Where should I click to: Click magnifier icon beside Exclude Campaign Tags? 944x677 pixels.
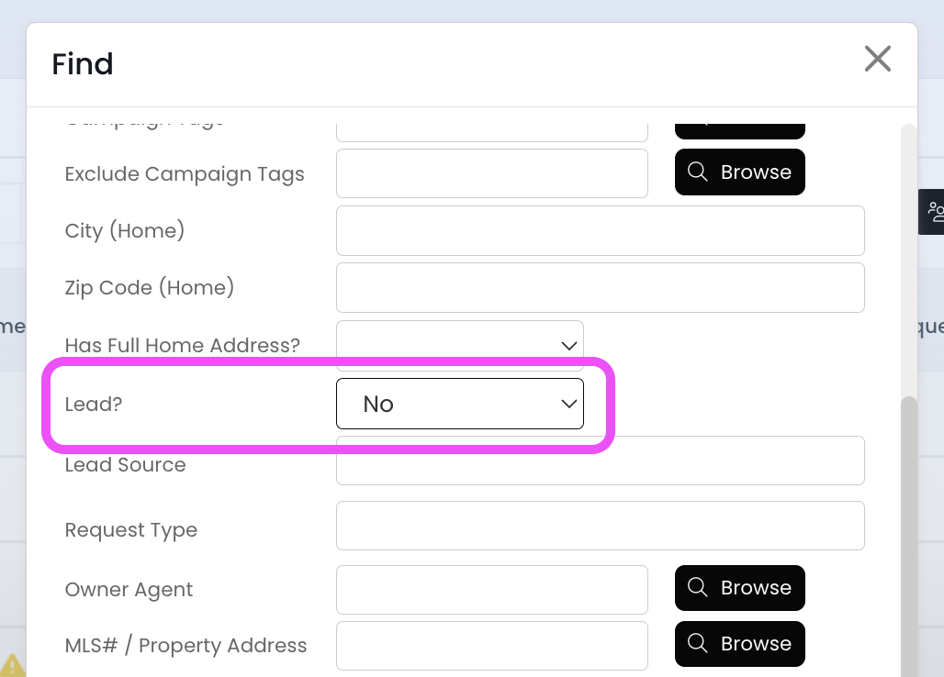click(698, 172)
